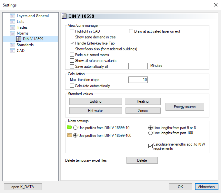The height and width of the screenshot is (193, 221).
Task: Go to Trades settings
Action: [x=22, y=27]
